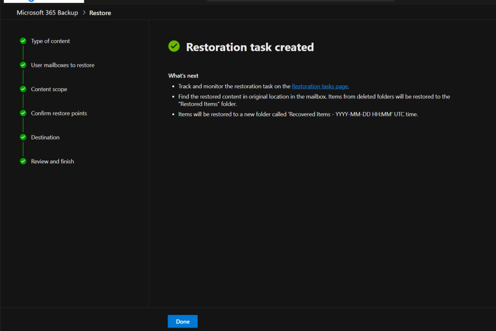Select the Content scope step label
This screenshot has height=331, width=496.
click(x=49, y=89)
